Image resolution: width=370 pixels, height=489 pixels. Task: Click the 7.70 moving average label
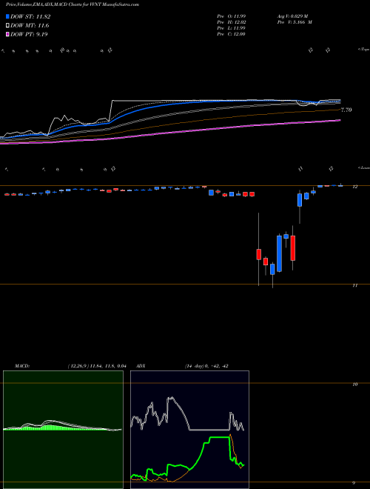pyautogui.click(x=346, y=110)
